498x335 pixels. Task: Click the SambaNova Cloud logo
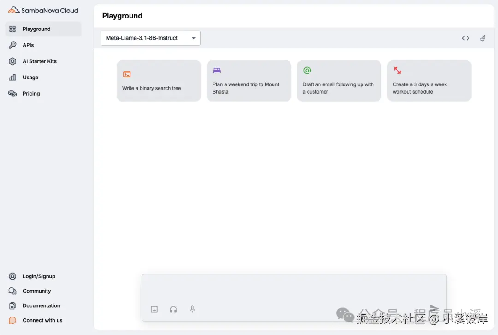point(43,10)
